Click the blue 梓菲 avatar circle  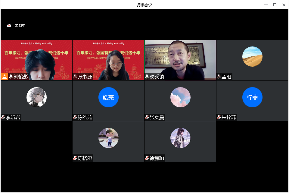click(252, 97)
